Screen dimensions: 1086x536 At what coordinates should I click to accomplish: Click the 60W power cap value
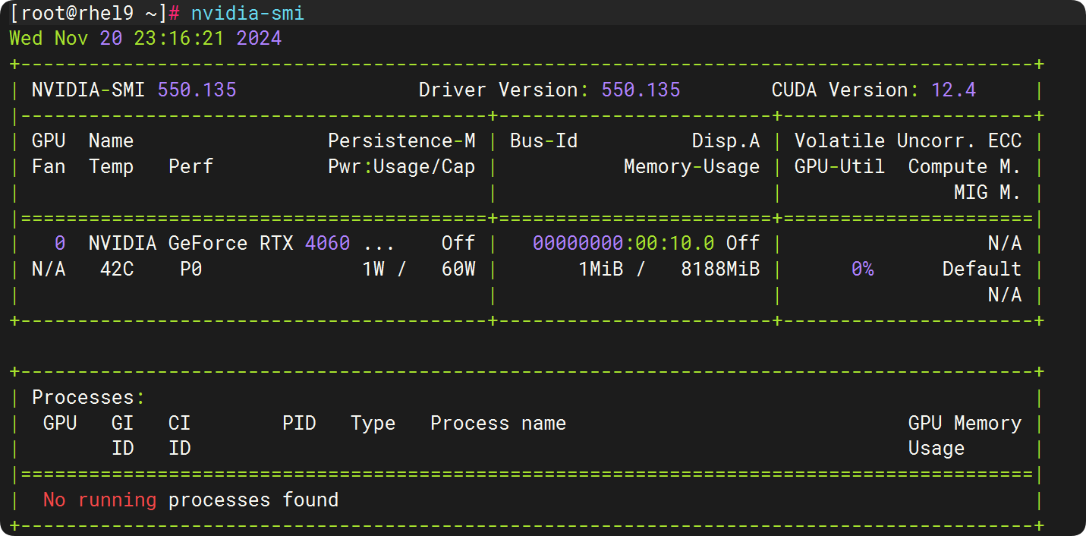pos(458,269)
